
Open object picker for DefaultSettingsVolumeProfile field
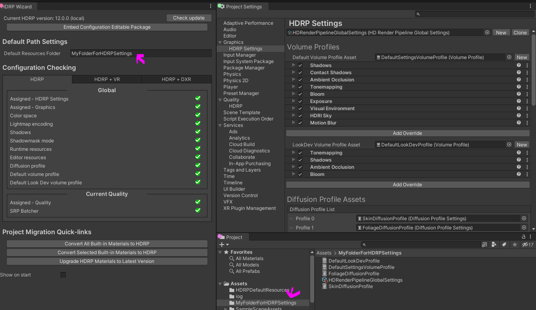click(x=509, y=57)
